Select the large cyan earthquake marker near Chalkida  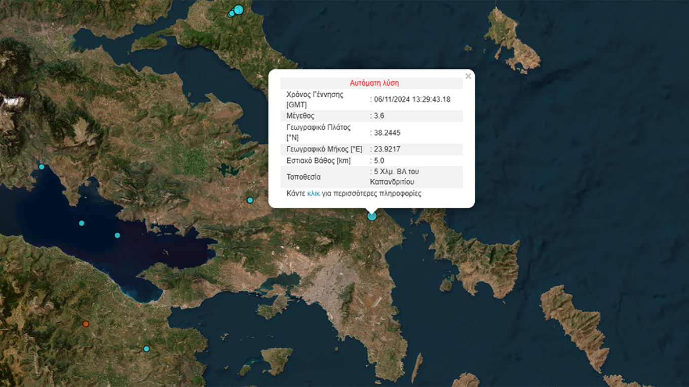pyautogui.click(x=239, y=10)
